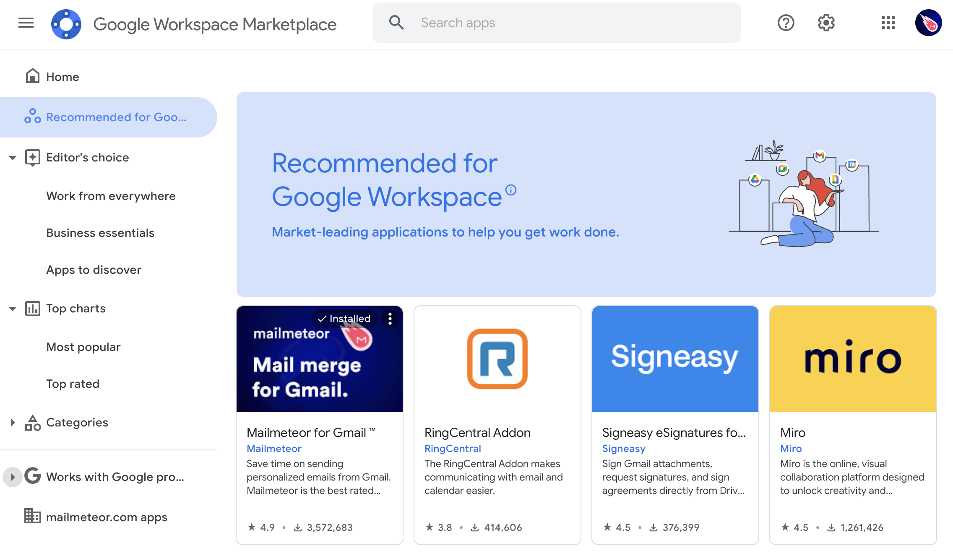Click RingCentral install count 414,606
The height and width of the screenshot is (556, 953).
click(x=496, y=527)
